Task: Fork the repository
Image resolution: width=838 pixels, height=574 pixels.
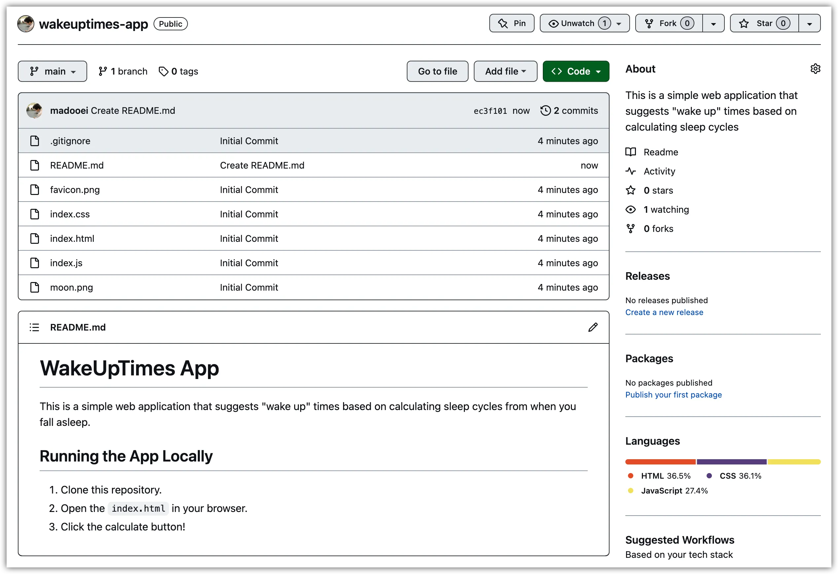Action: point(669,23)
